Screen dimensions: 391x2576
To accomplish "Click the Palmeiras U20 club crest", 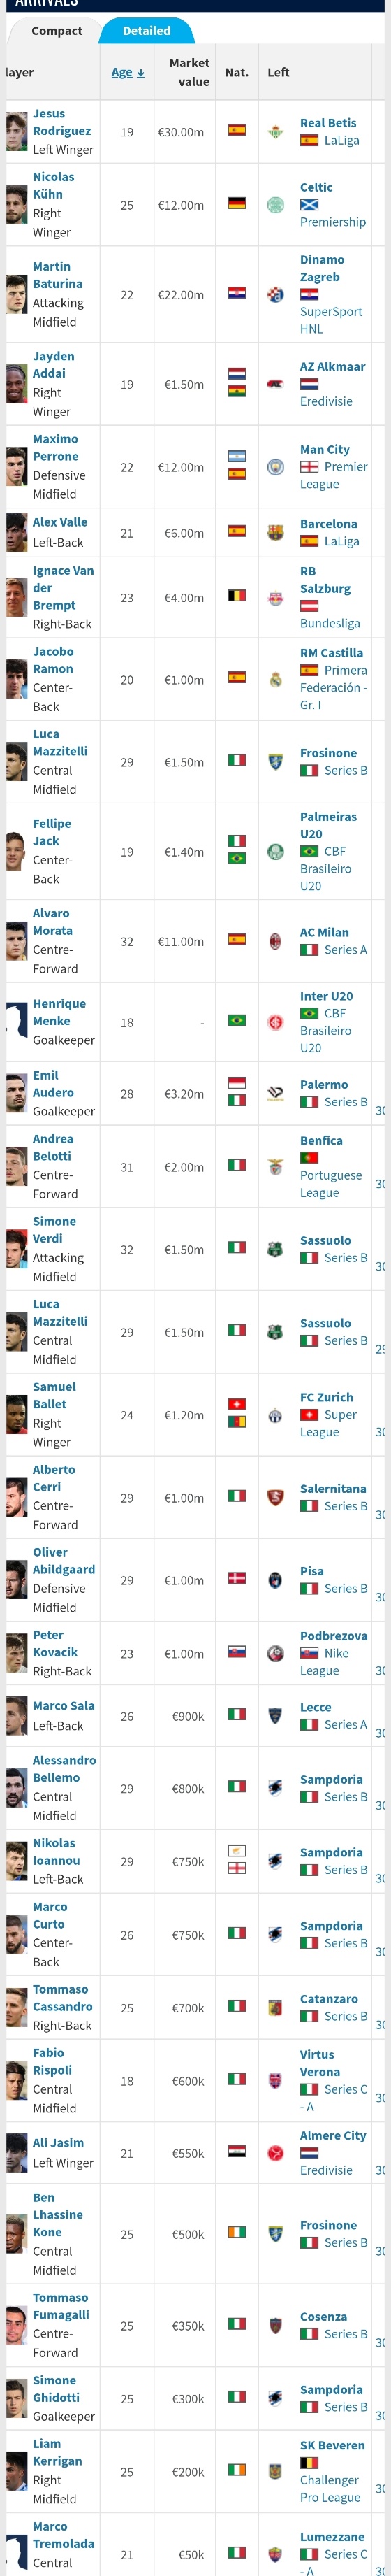I will tap(275, 852).
